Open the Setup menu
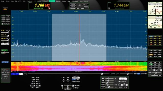Image resolution: width=163 pixels, height=91 pixels. [x=3, y=1]
